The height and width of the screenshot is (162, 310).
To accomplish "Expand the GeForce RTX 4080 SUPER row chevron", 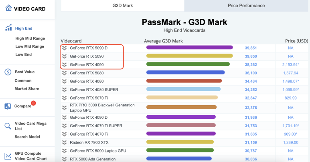I will [64, 90].
